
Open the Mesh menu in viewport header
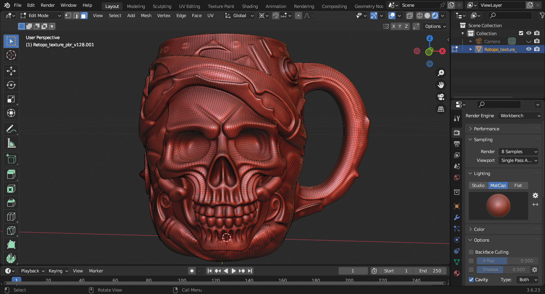click(x=146, y=16)
